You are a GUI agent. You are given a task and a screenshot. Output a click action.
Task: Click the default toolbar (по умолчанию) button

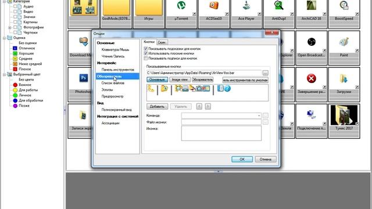[x=245, y=80]
